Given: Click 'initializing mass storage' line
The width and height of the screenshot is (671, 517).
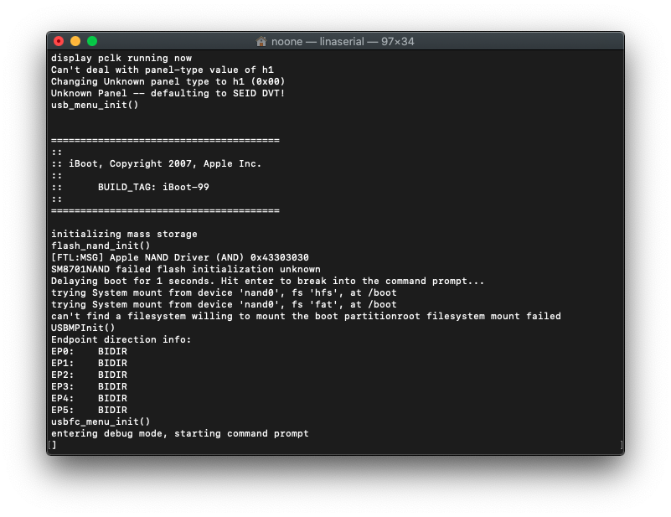Looking at the screenshot, I should click(124, 234).
